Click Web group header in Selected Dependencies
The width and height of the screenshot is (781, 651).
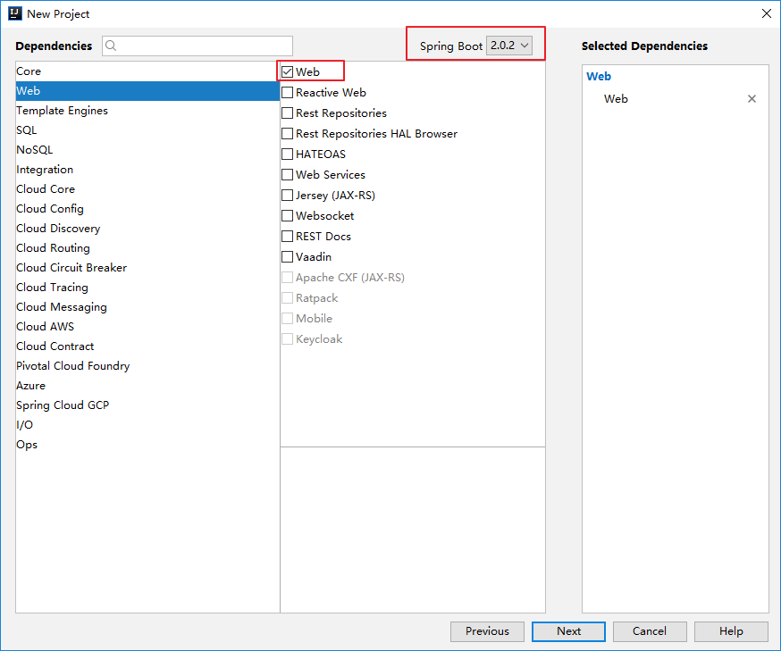(x=598, y=76)
